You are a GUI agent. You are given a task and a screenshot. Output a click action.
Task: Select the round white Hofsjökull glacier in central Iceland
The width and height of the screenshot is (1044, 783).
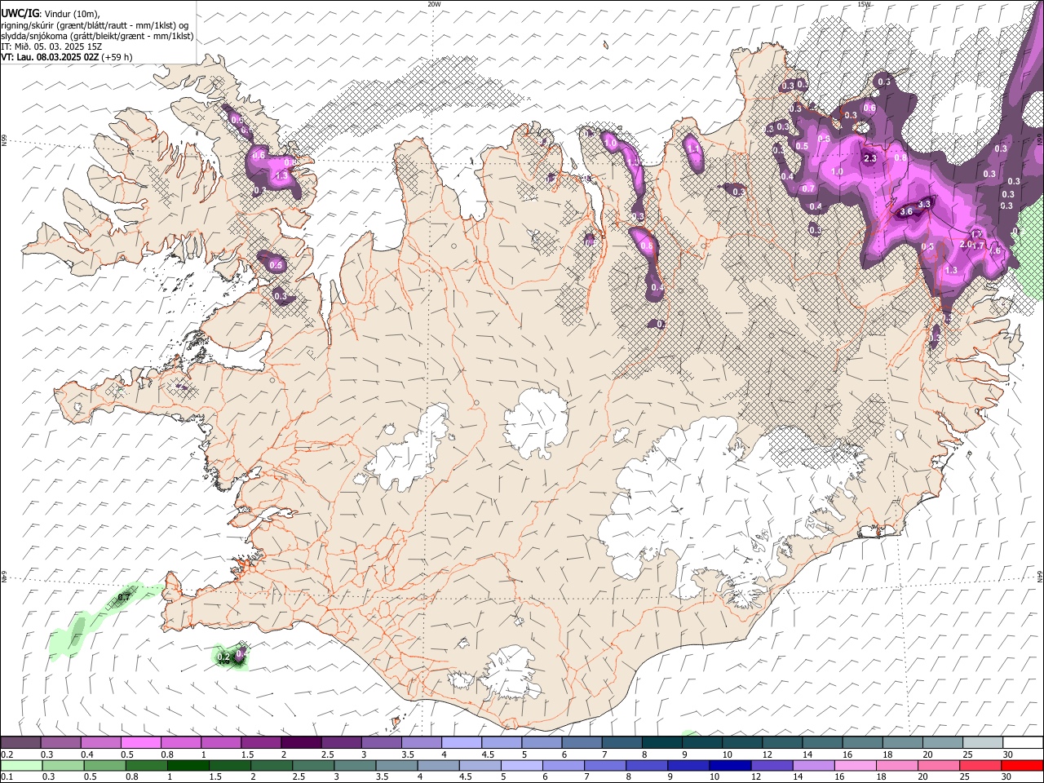pos(536,422)
